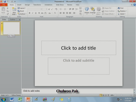
Task: Click the zoom slider handle
Action: (x=121, y=95)
